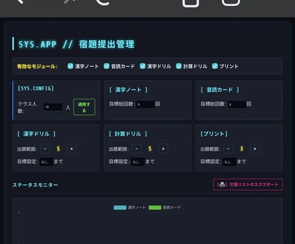Screen dimensions: 295x244
Task: Decrease 計算ドリル 出題範囲 with minus button
Action: coord(137,149)
